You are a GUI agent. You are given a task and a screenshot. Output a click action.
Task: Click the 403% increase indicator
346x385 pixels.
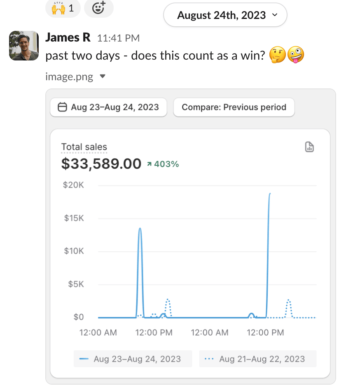click(x=163, y=164)
